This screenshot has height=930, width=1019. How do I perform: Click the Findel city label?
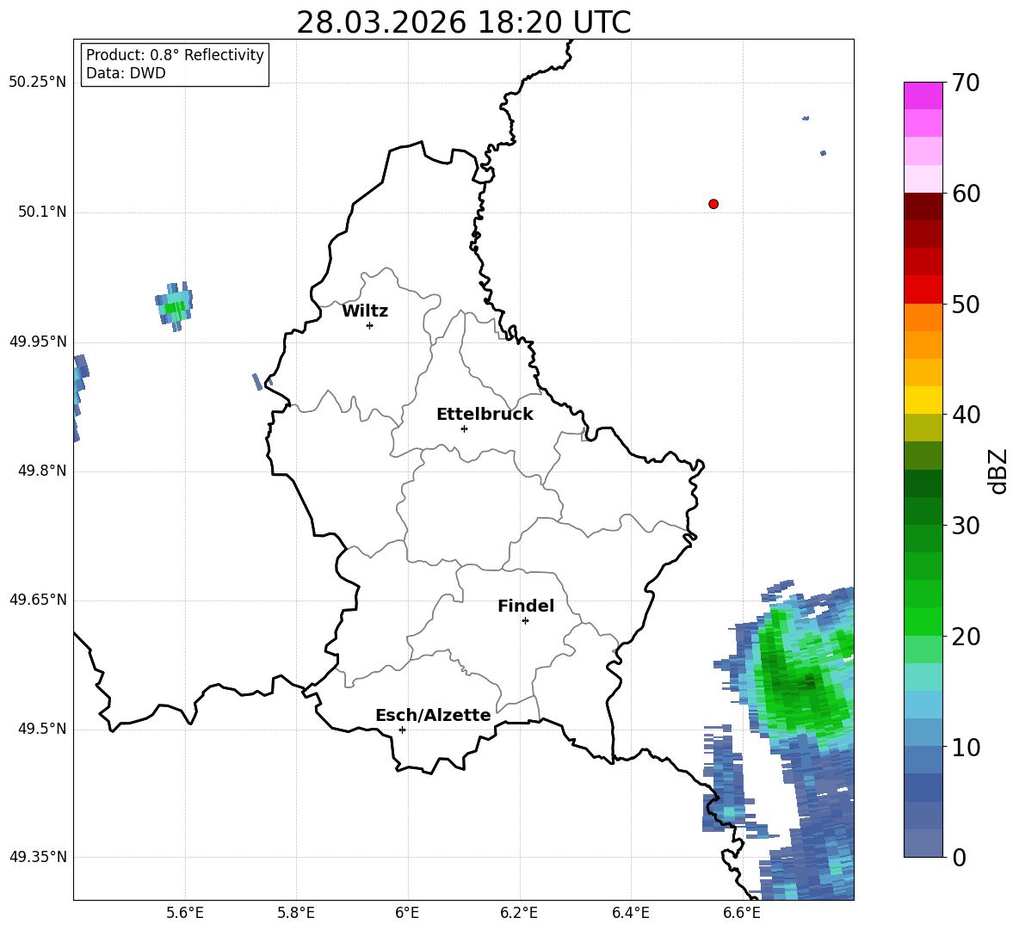[x=526, y=606]
